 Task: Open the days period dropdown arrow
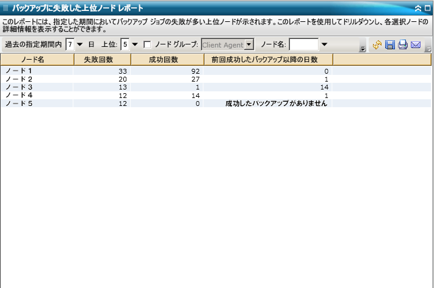(x=80, y=44)
